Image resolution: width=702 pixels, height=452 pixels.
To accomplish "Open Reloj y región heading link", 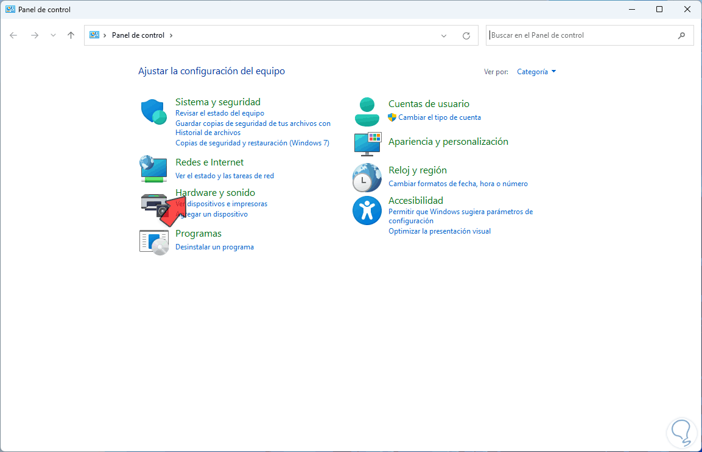I will [x=417, y=170].
